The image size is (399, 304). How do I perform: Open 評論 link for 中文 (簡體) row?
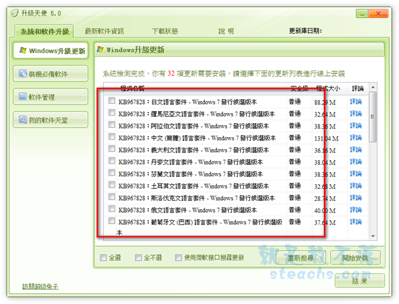point(356,138)
